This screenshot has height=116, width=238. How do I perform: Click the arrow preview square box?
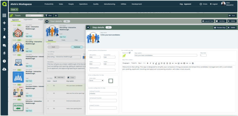click(x=111, y=81)
